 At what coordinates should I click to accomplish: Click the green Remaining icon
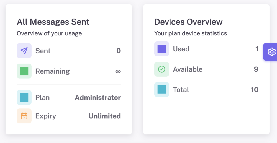[x=24, y=71]
